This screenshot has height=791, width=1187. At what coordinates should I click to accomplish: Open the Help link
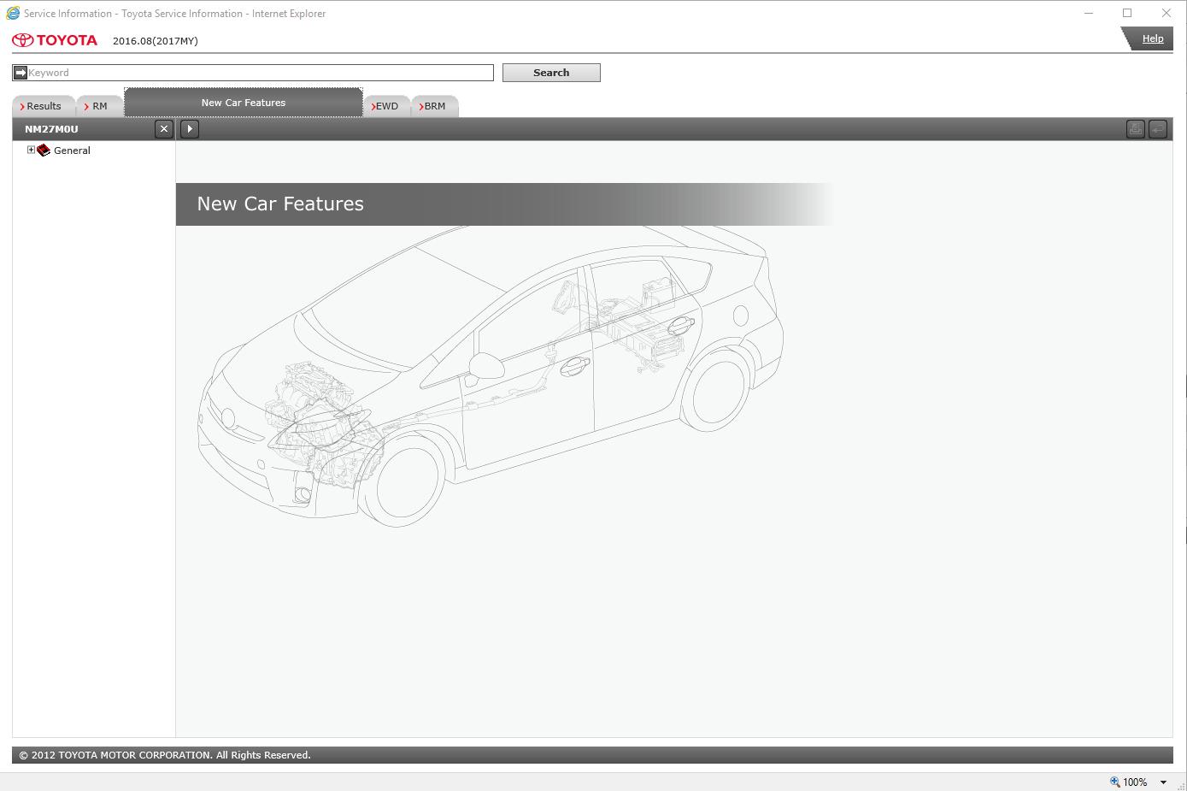click(x=1153, y=38)
